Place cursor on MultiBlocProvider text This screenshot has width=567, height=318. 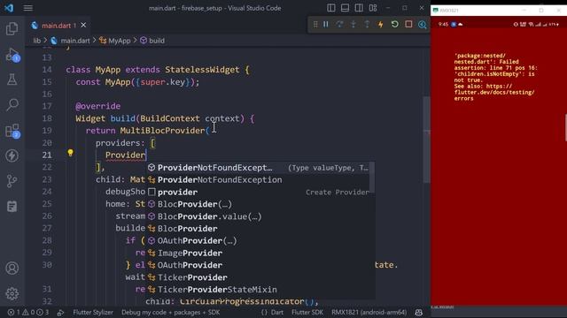pos(162,131)
